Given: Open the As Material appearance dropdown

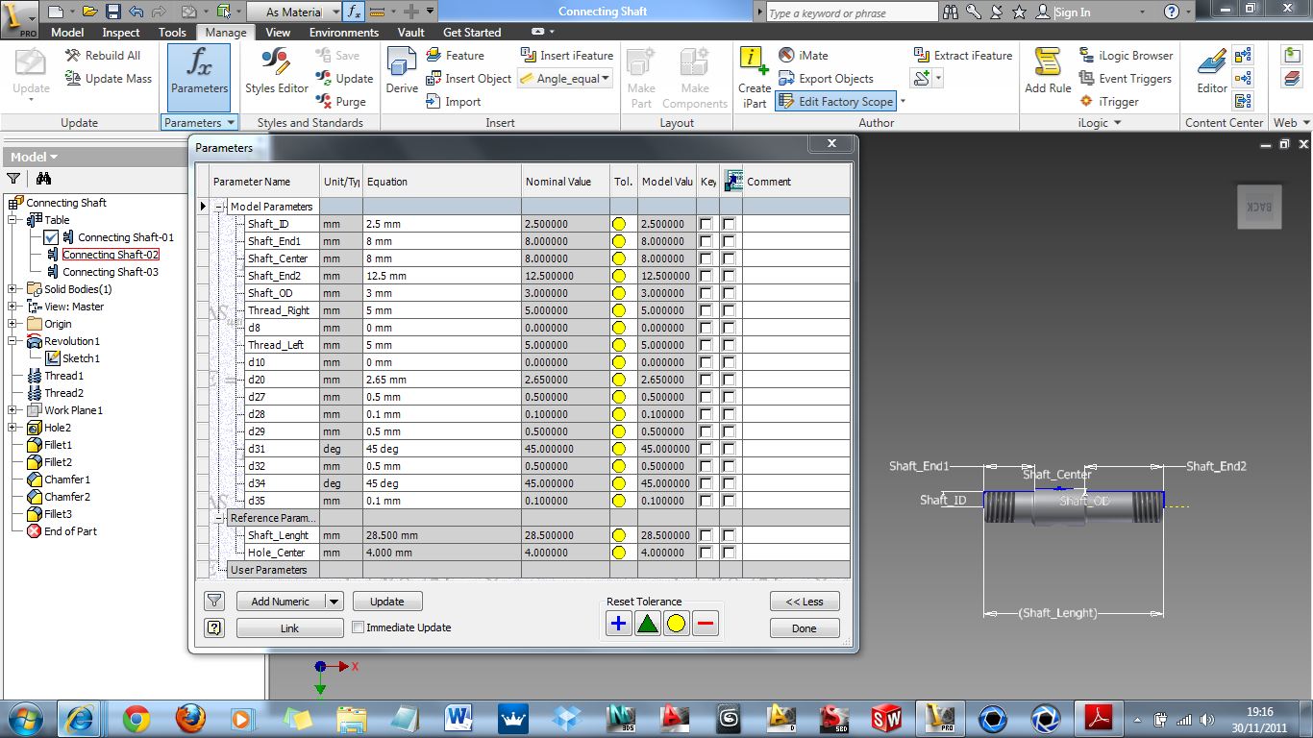Looking at the screenshot, I should click(x=334, y=12).
